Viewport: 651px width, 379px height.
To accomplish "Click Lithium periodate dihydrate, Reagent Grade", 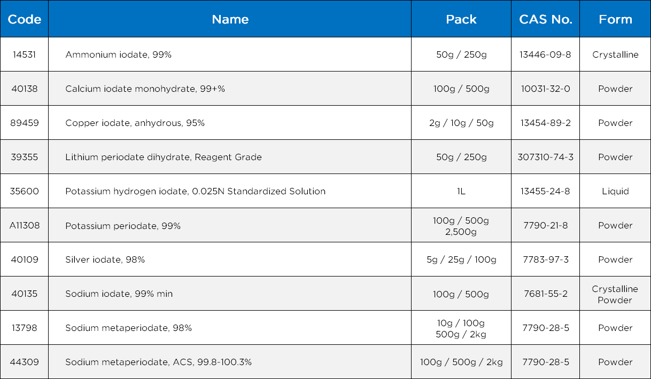I will coord(163,157).
